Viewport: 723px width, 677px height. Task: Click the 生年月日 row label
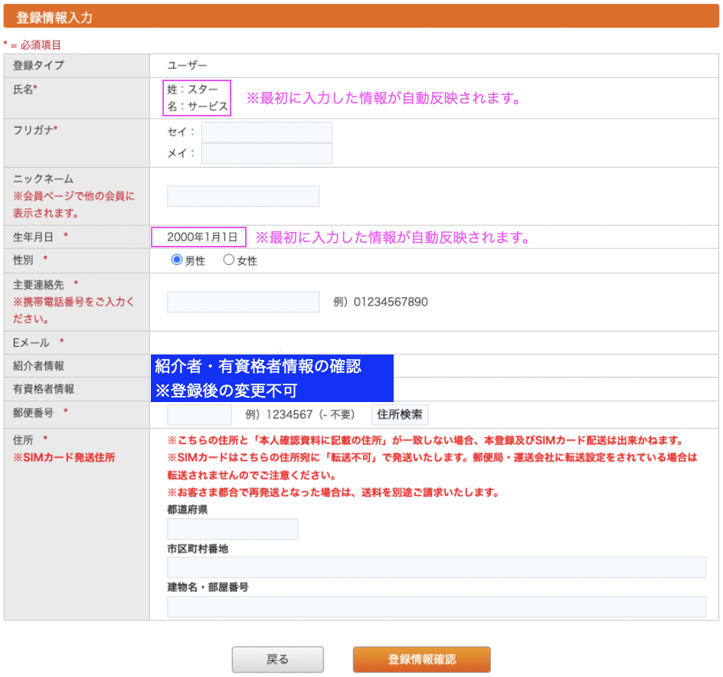[33, 237]
